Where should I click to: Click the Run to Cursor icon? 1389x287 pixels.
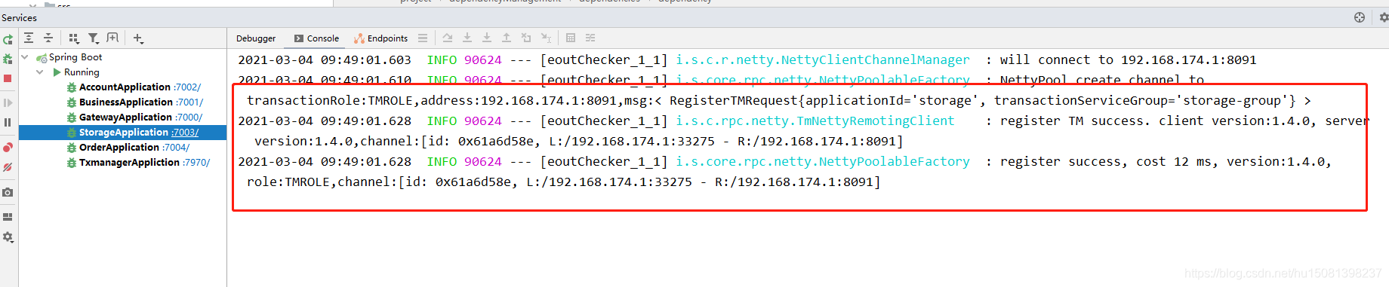click(x=546, y=38)
